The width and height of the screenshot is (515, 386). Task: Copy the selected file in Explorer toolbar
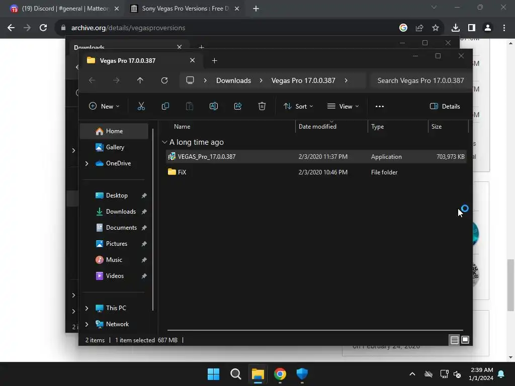(x=165, y=106)
